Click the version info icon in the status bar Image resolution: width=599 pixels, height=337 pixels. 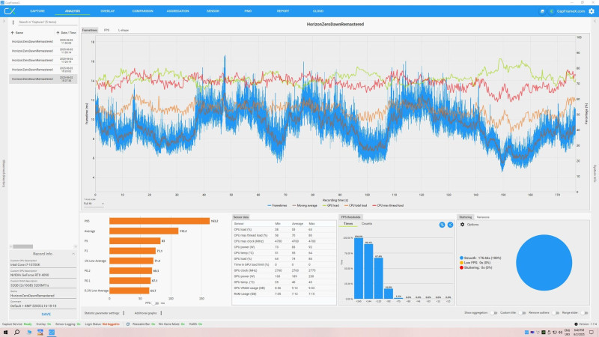click(x=576, y=324)
